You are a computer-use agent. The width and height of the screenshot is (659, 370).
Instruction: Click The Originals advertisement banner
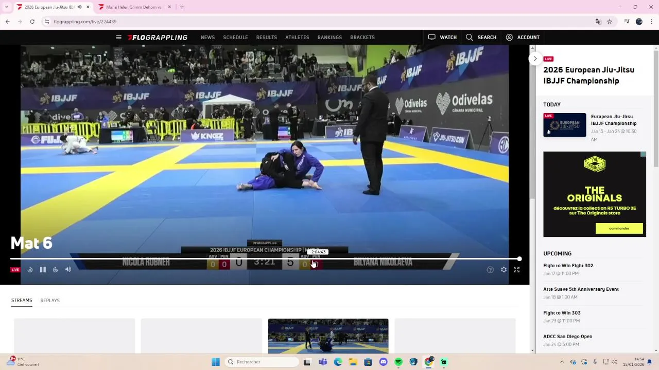pos(595,194)
